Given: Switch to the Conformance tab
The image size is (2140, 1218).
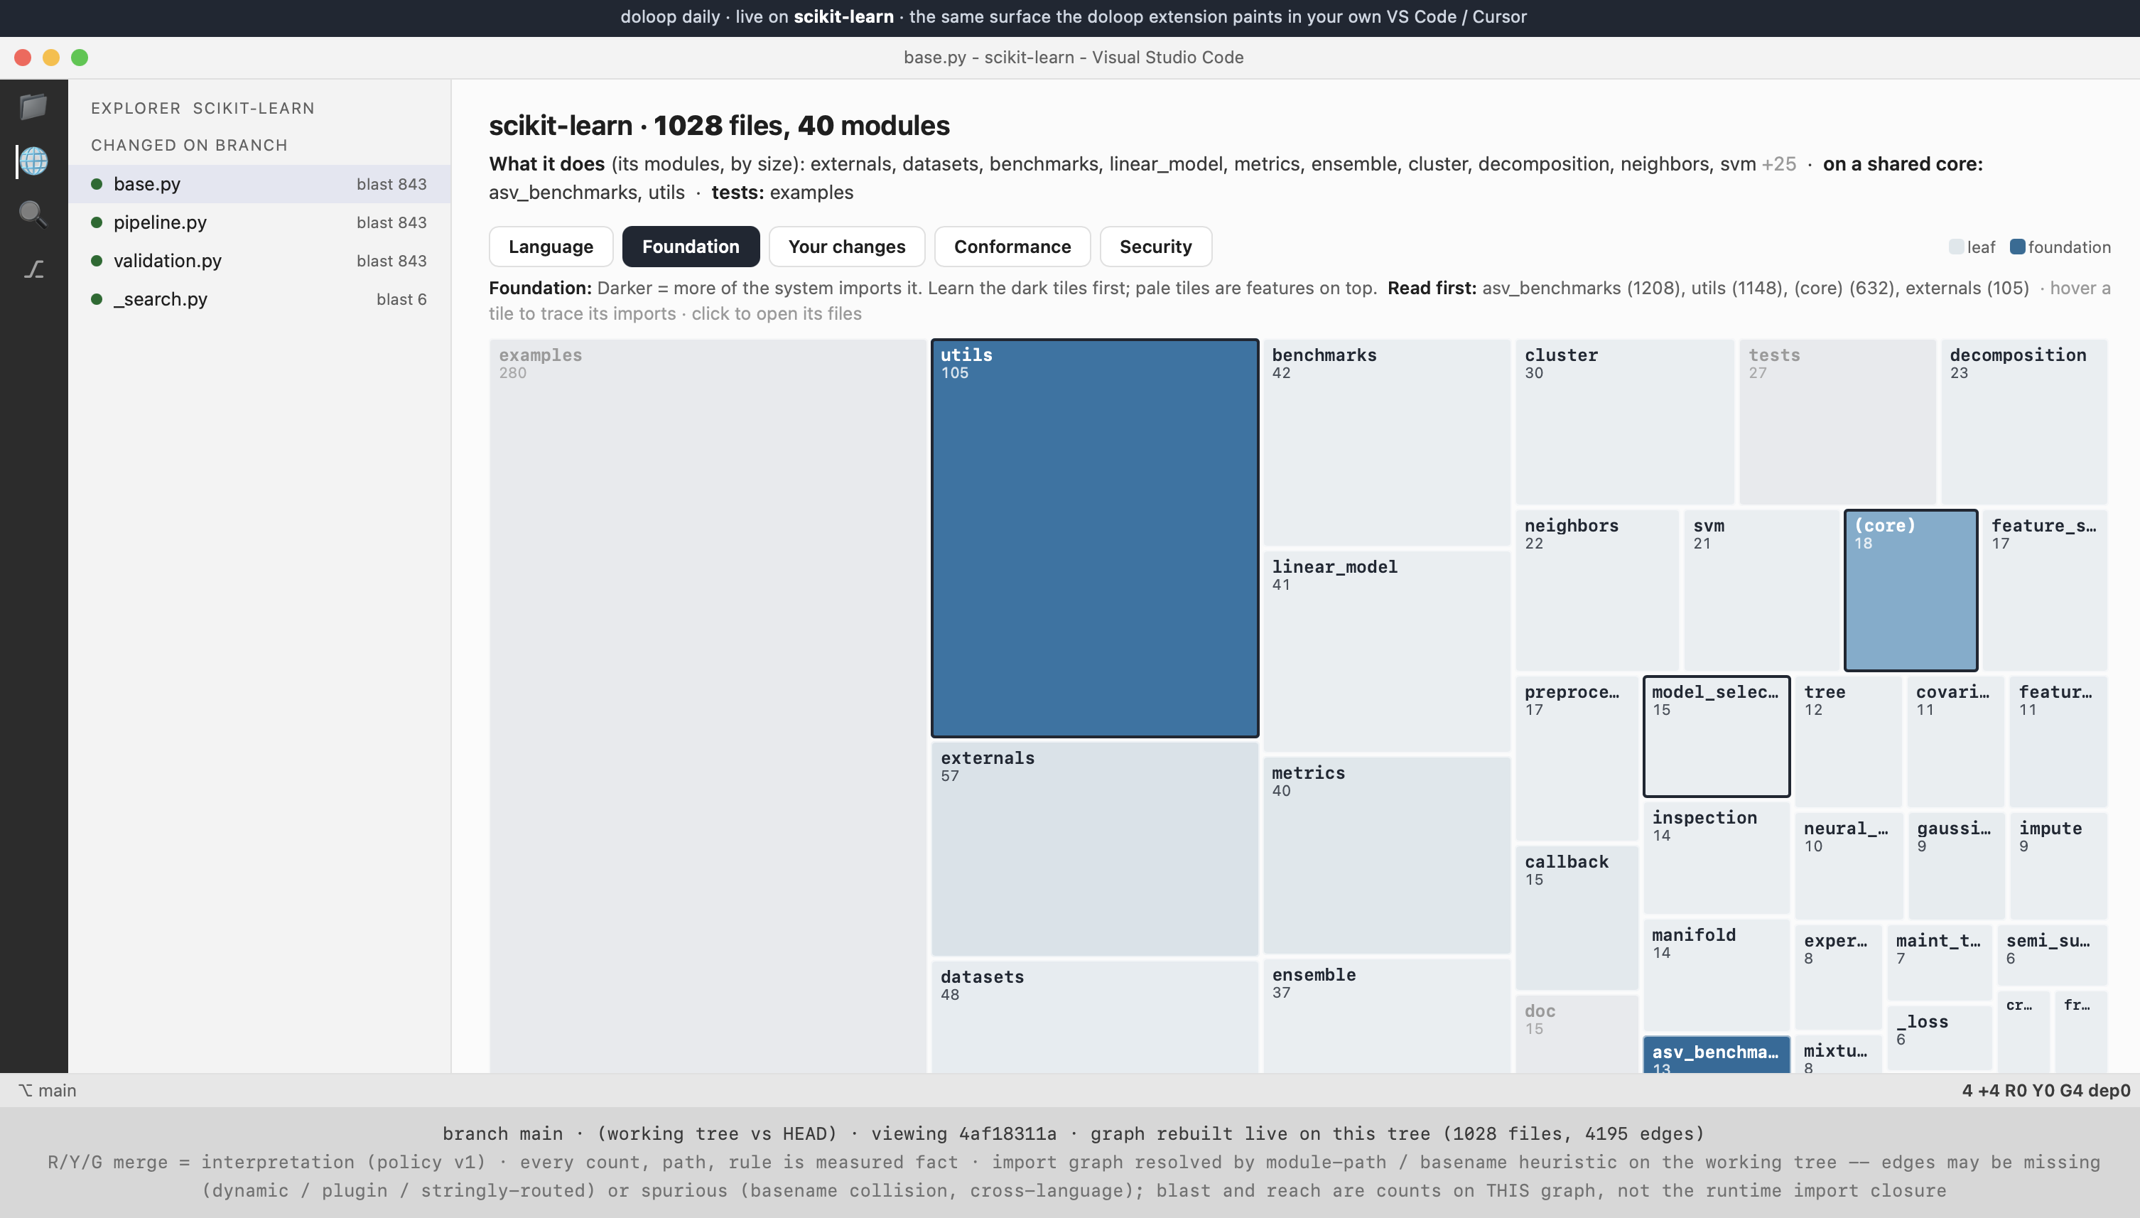Looking at the screenshot, I should 1012,247.
